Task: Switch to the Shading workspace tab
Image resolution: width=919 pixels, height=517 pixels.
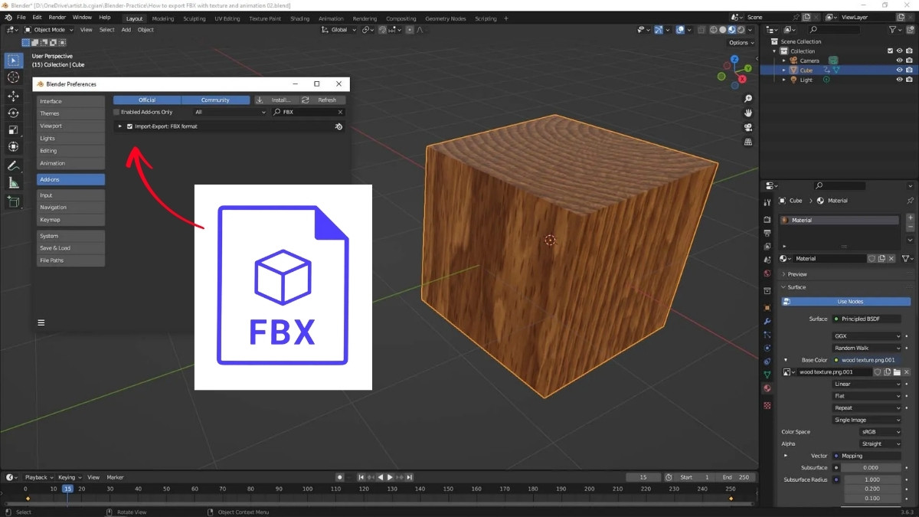Action: point(299,18)
